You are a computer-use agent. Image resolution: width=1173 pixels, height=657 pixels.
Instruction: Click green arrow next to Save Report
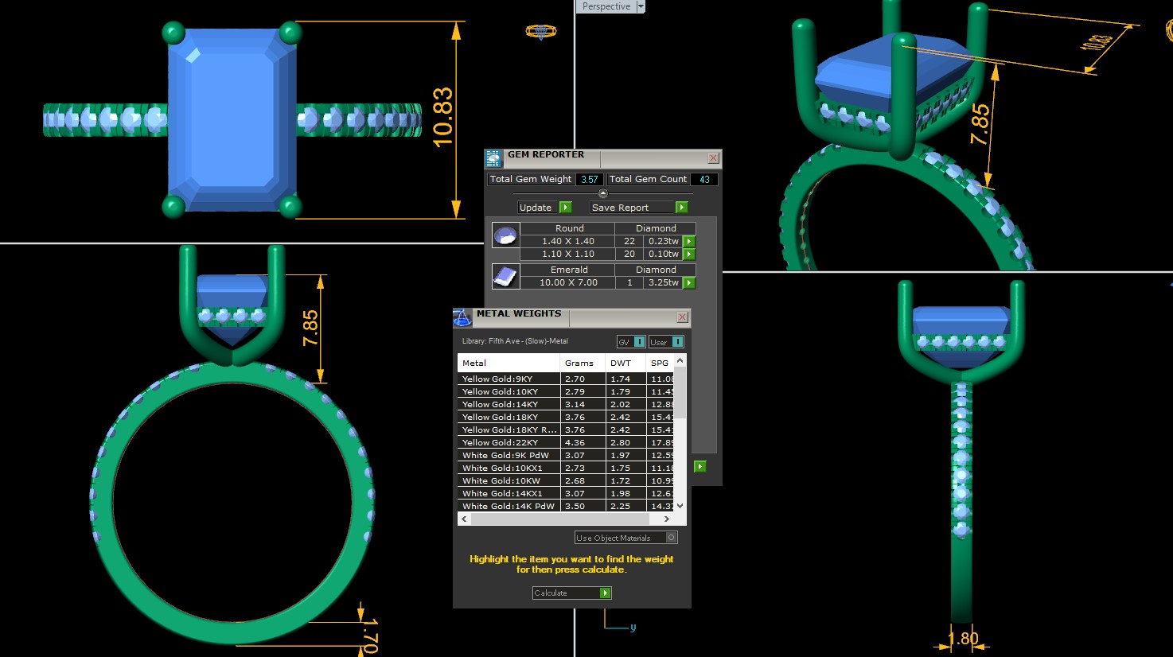tap(681, 208)
